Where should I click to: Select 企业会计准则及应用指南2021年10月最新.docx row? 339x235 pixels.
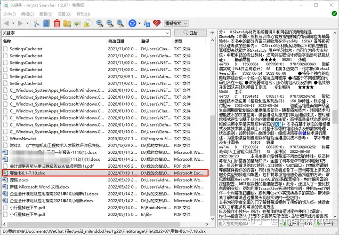pyautogui.click(x=105, y=201)
